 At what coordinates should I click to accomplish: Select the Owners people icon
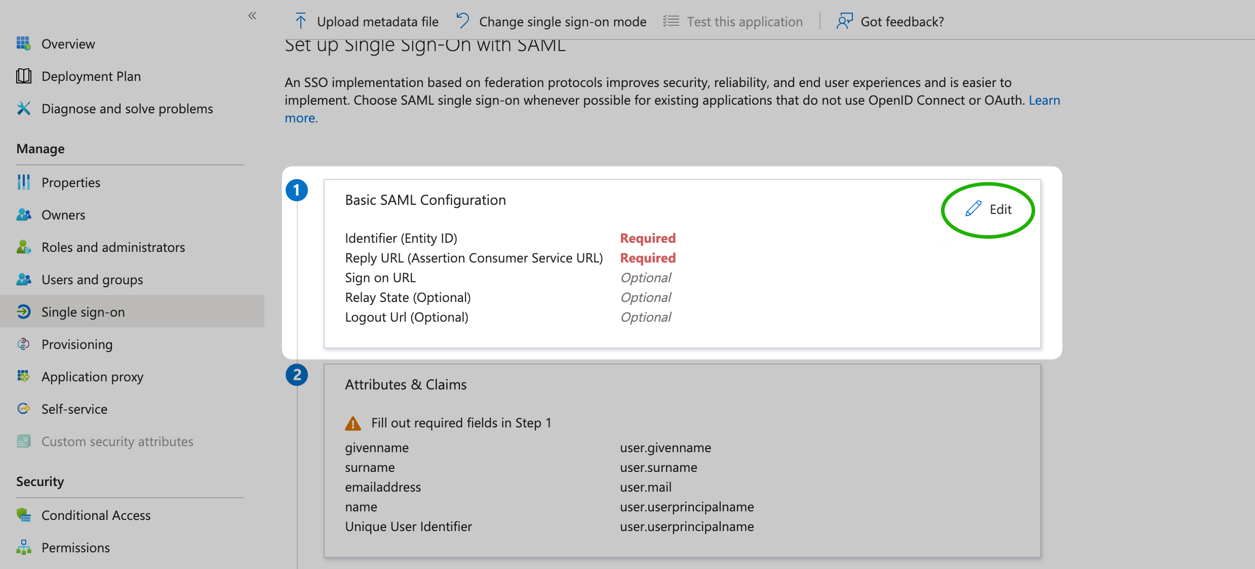point(23,214)
